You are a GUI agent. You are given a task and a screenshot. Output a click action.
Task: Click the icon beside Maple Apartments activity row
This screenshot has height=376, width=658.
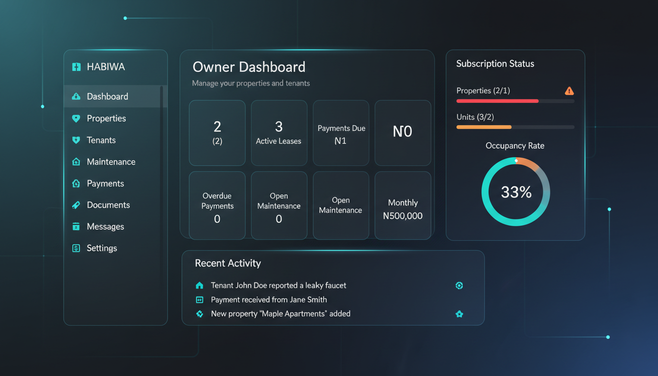(459, 314)
